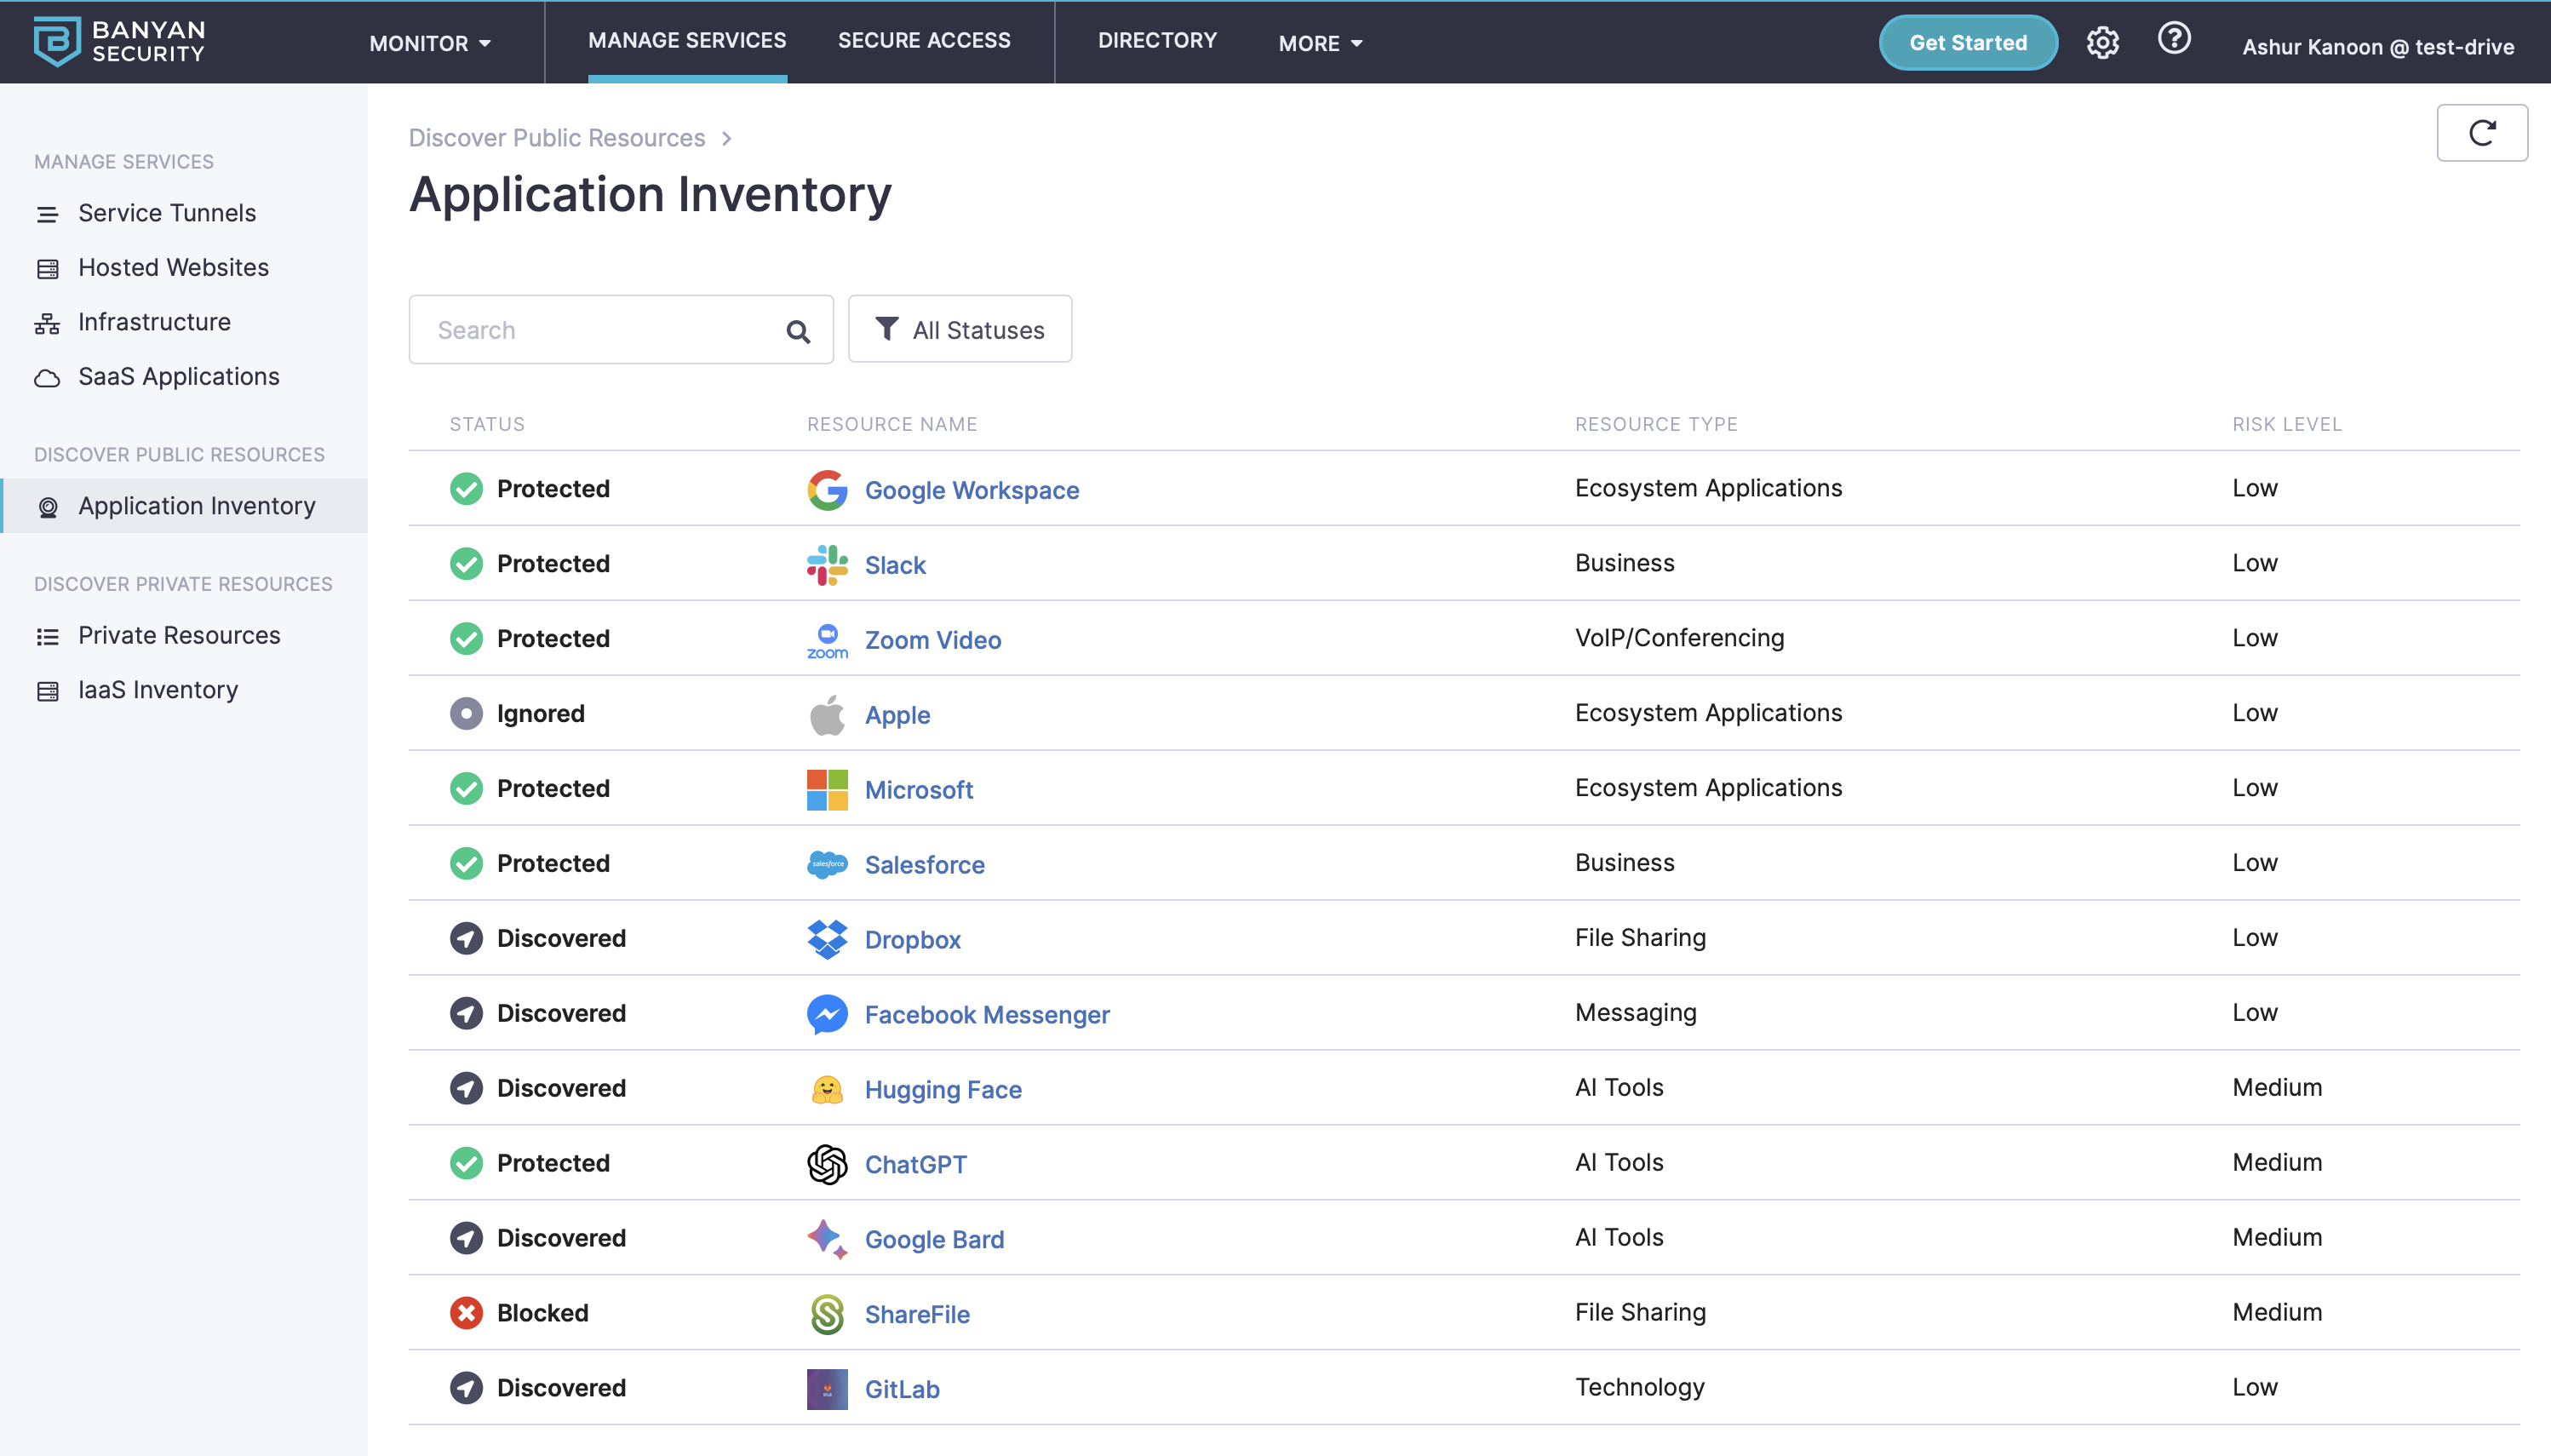Click the grey Ignored status icon for Apple

point(466,713)
